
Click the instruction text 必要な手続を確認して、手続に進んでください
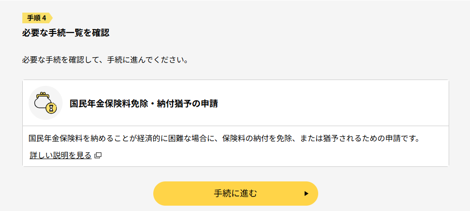point(105,60)
